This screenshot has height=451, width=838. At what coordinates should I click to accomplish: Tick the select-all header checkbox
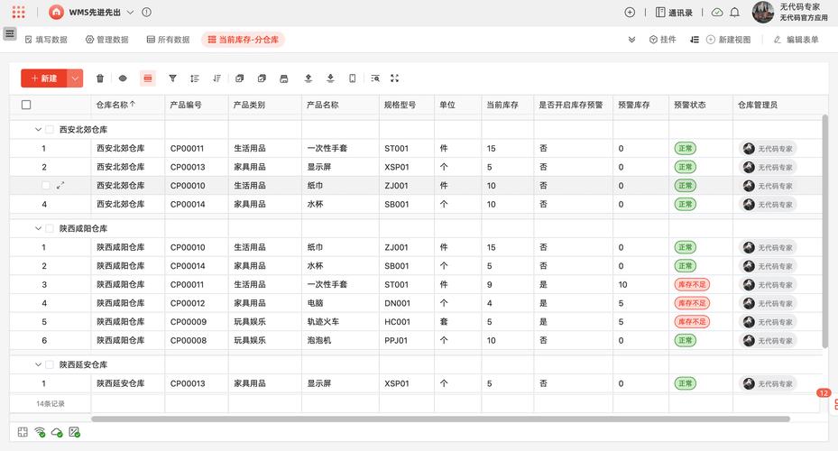point(26,105)
